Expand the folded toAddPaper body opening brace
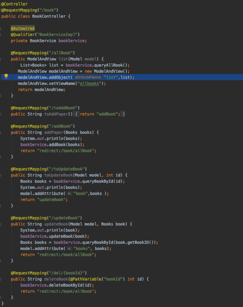This screenshot has width=243, height=307. [76, 114]
